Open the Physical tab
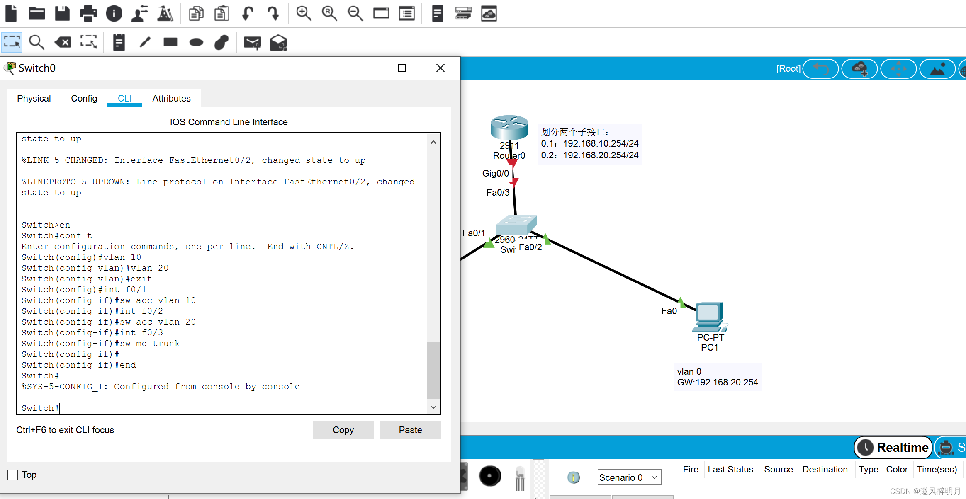This screenshot has width=966, height=499. [34, 98]
